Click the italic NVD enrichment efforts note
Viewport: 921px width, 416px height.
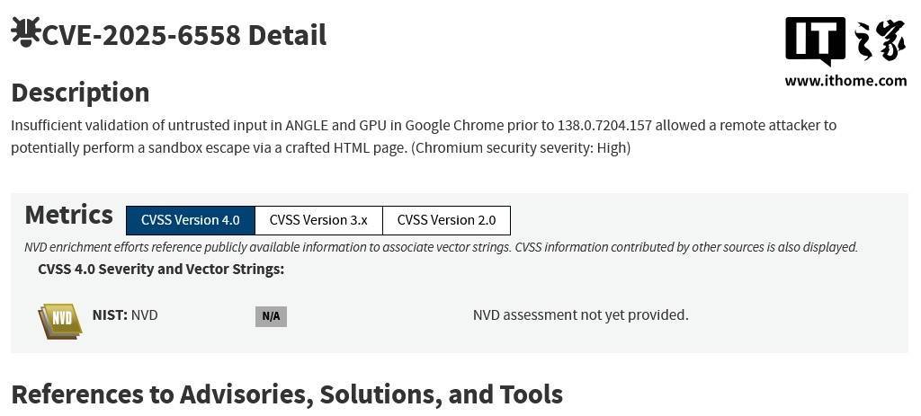click(x=441, y=247)
